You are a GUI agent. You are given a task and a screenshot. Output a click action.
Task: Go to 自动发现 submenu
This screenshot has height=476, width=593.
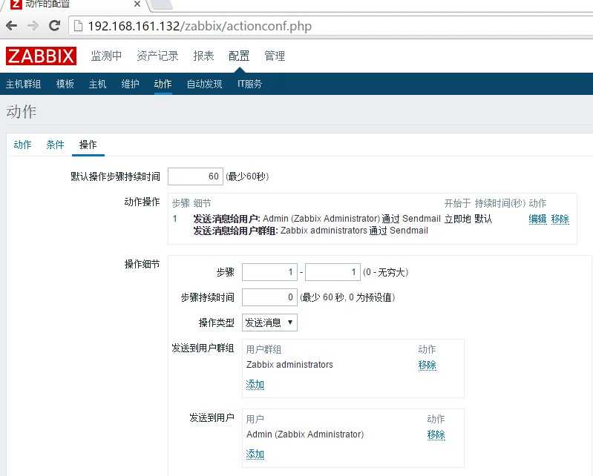click(x=204, y=84)
